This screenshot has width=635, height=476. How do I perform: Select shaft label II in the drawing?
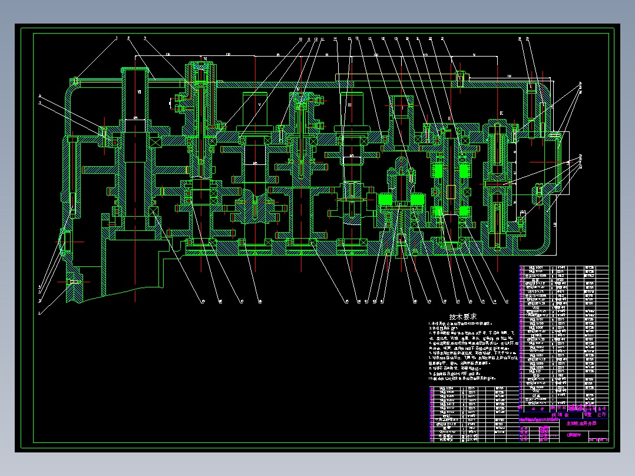point(449,118)
